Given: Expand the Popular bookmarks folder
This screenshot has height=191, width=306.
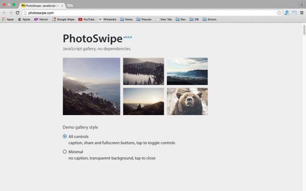Looking at the screenshot, I should [144, 19].
